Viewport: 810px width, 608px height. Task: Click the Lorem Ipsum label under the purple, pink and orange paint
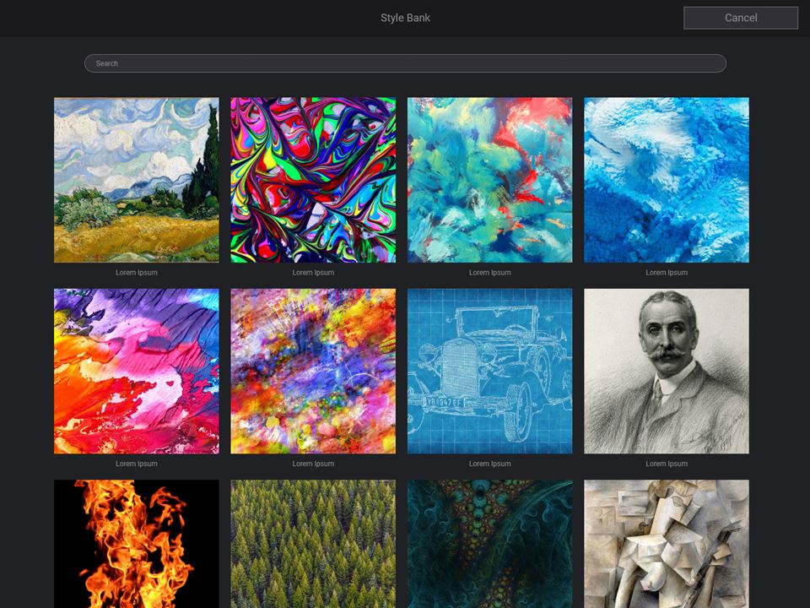(x=137, y=464)
